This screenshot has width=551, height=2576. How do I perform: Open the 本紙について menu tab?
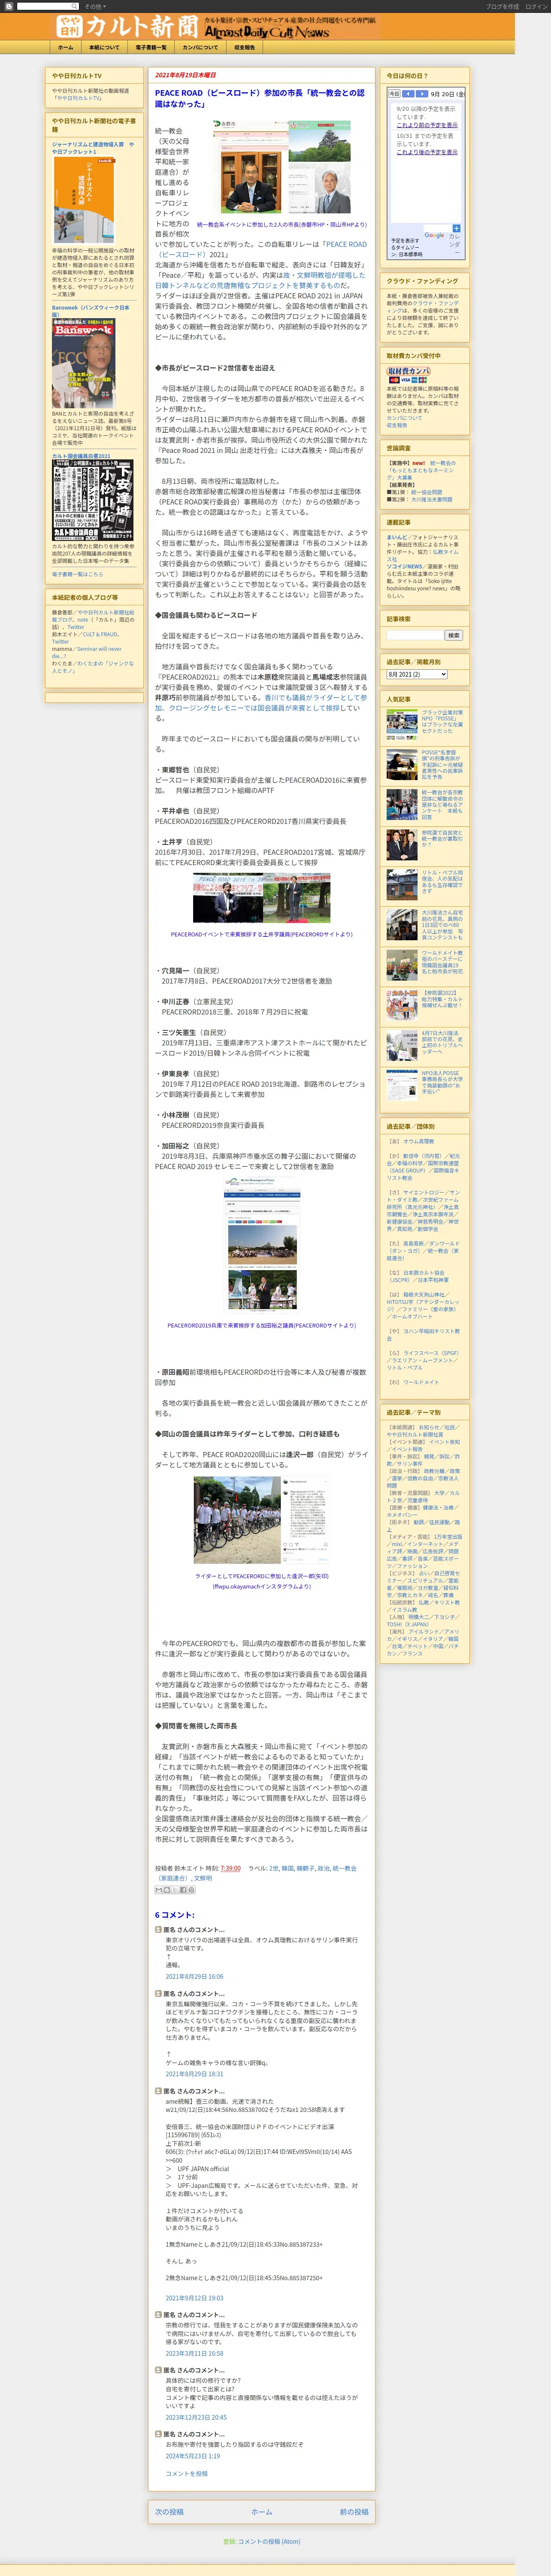click(x=104, y=47)
